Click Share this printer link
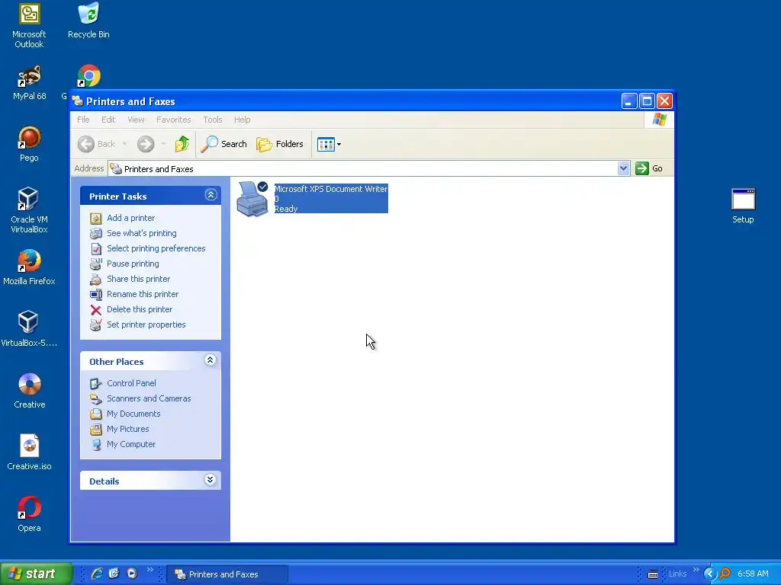Screen dimensions: 781x585 tap(138, 279)
